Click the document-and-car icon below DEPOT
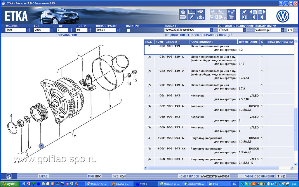Screen dimensions: 299x187 coord(222,17)
